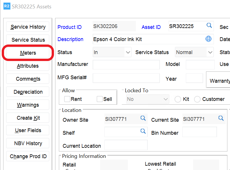This screenshot has width=230, height=170.
Task: Open Current Site lookup magnifier
Action: [221, 118]
